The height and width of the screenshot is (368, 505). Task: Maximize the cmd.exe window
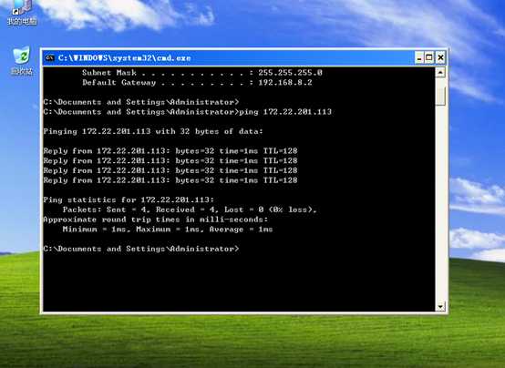tap(429, 58)
